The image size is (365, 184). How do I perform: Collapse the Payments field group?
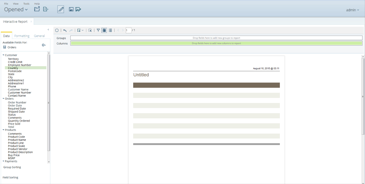click(x=4, y=161)
